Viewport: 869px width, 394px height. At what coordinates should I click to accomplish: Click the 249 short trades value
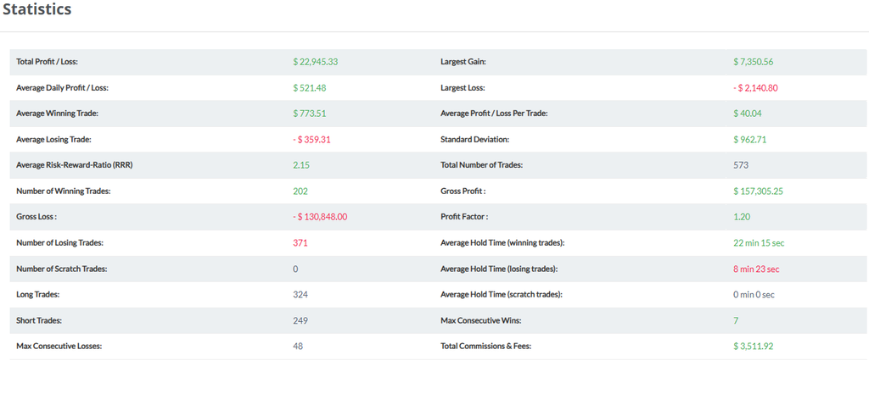tap(300, 320)
